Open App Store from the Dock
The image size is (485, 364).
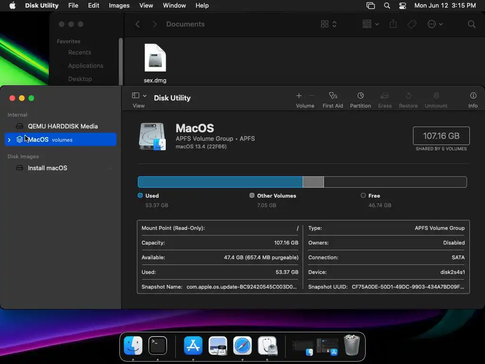[x=193, y=346]
